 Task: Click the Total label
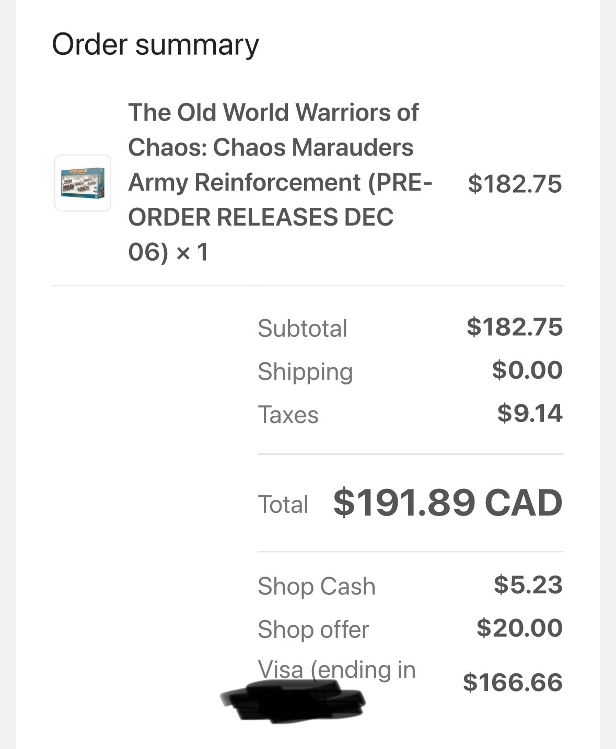(x=283, y=505)
